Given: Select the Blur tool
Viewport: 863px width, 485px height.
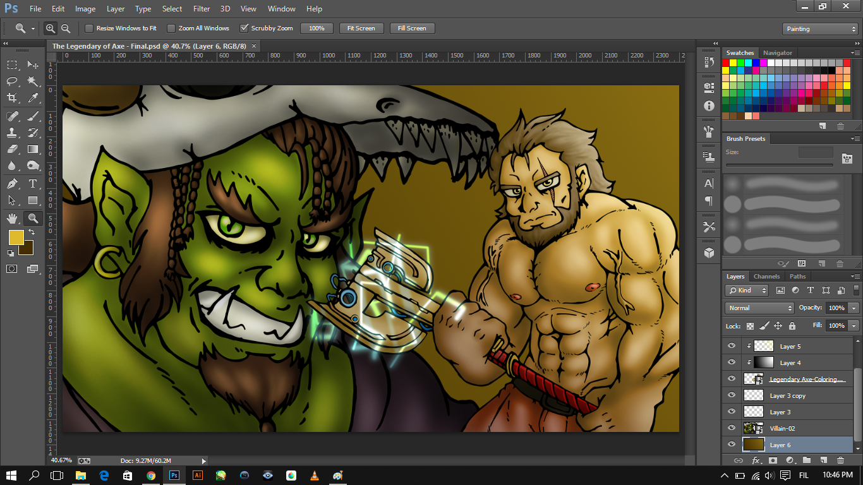Looking at the screenshot, I should (x=12, y=165).
